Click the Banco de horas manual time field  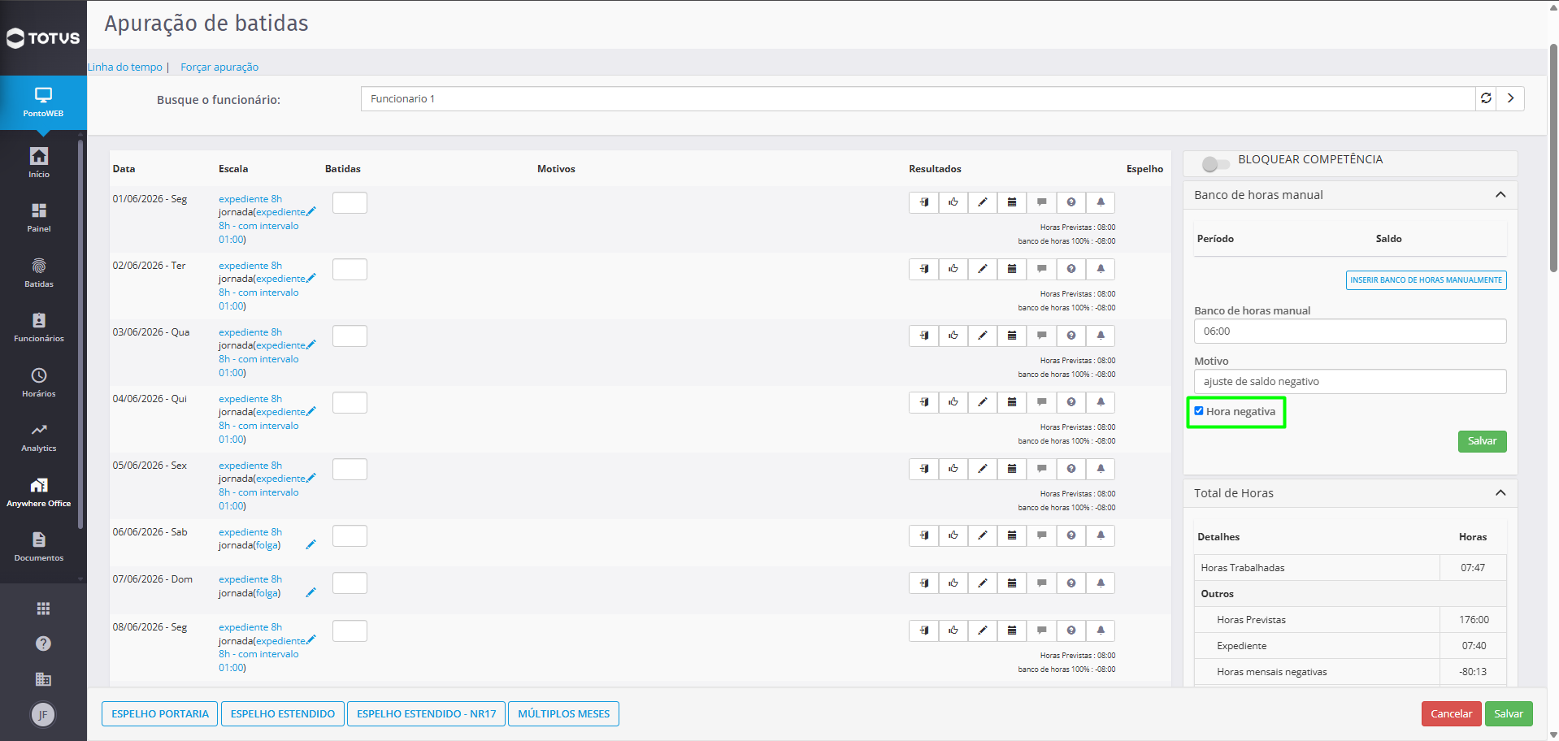tap(1349, 331)
